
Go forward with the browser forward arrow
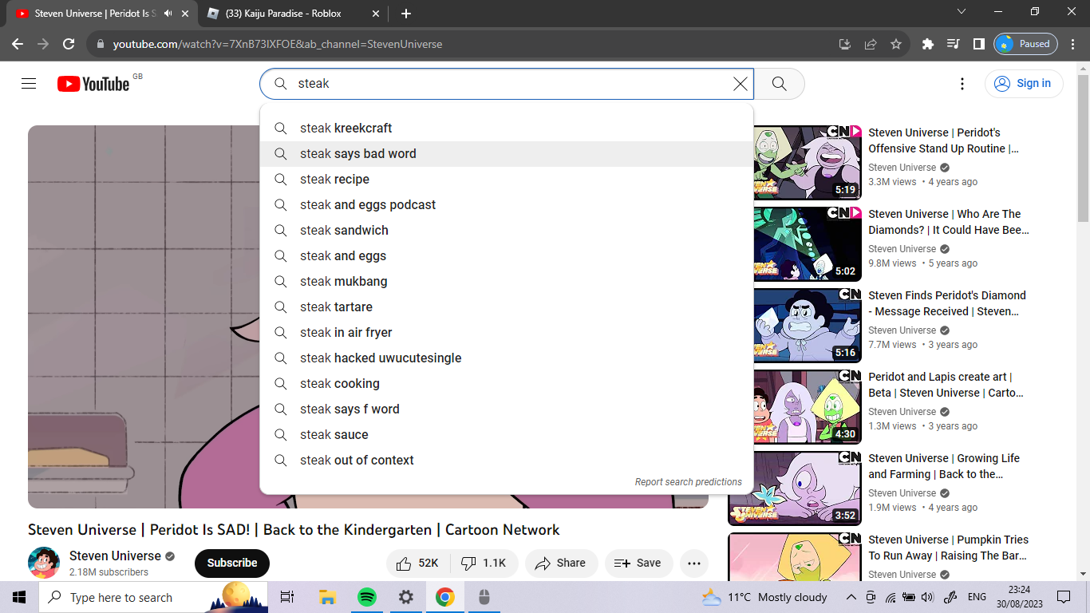(43, 44)
